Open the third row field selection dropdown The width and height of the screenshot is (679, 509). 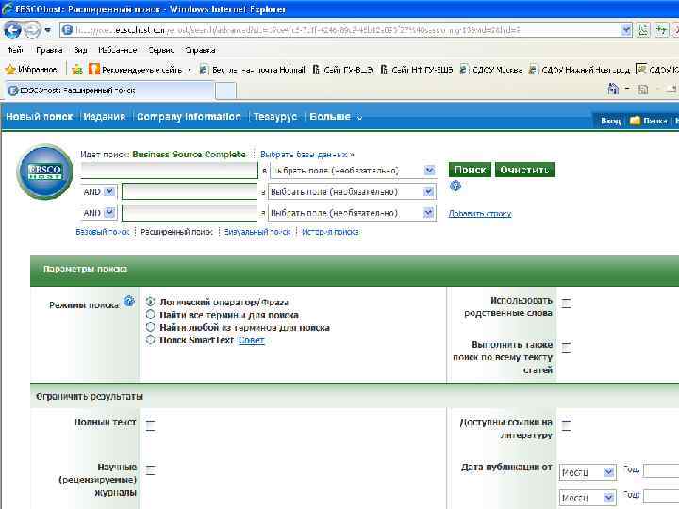click(352, 213)
